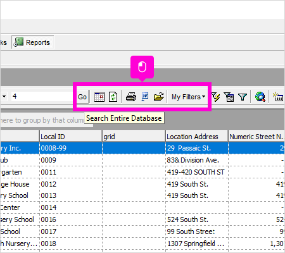Click the new grid sparkle icon
Image resolution: width=285 pixels, height=253 pixels.
click(278, 97)
